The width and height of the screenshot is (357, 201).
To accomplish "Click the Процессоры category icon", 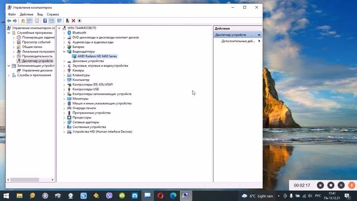I will [x=69, y=118].
